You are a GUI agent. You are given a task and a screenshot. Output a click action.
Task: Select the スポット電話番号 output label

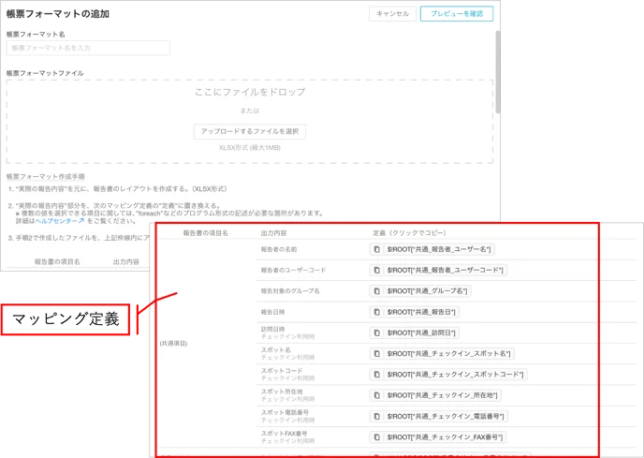[285, 412]
